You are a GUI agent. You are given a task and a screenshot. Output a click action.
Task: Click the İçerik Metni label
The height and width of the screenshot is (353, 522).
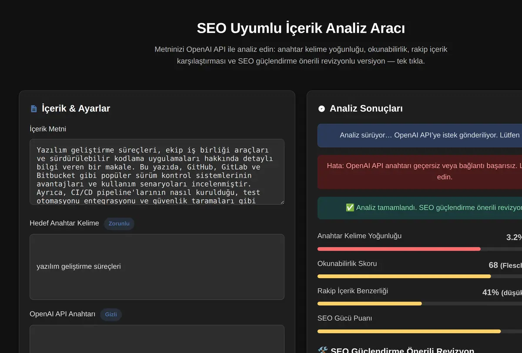click(48, 129)
